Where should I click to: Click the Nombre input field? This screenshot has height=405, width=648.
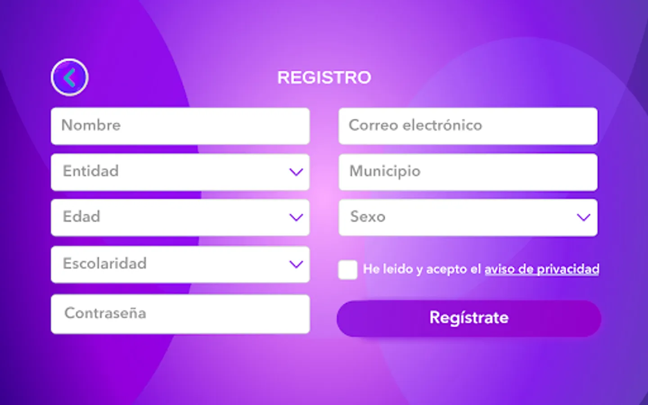(x=180, y=126)
